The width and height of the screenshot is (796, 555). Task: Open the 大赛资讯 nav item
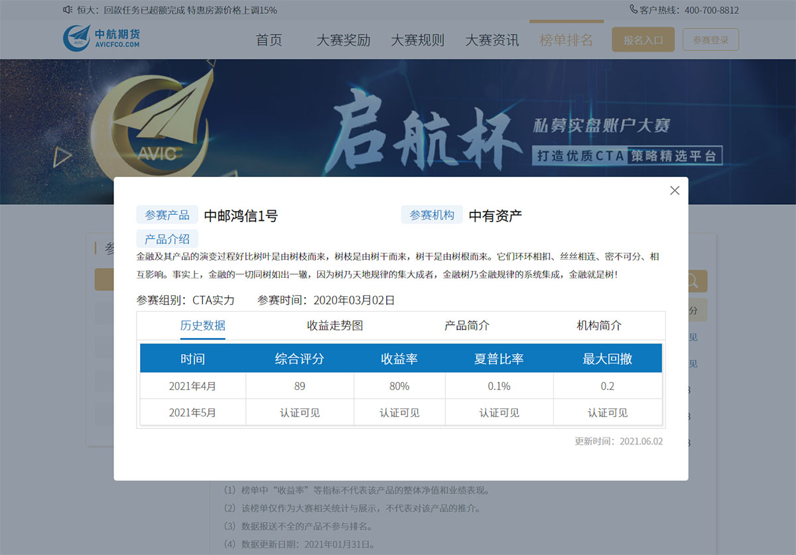[x=492, y=40]
